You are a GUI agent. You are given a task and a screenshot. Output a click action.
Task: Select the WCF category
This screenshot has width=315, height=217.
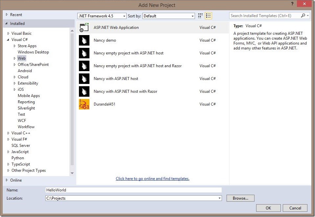[22, 121]
